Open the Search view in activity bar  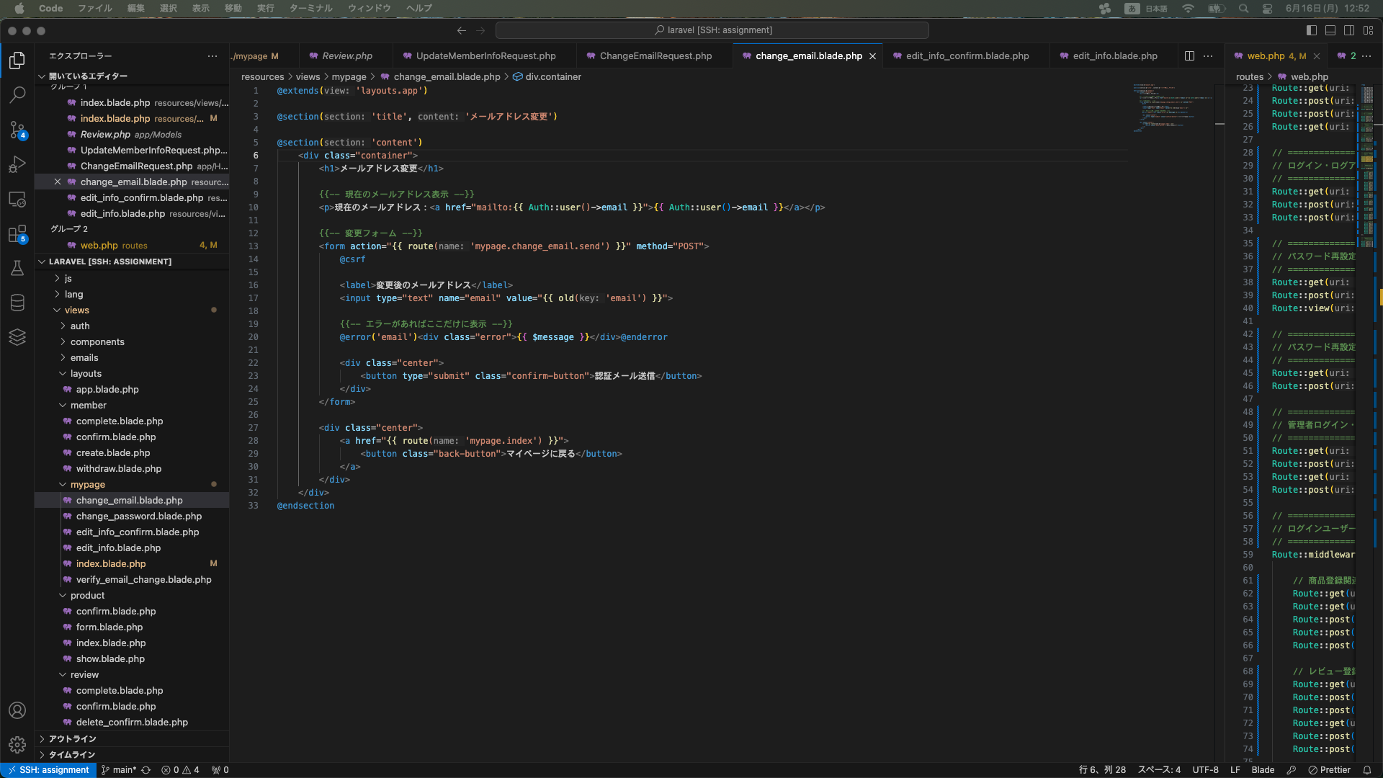[x=17, y=94]
